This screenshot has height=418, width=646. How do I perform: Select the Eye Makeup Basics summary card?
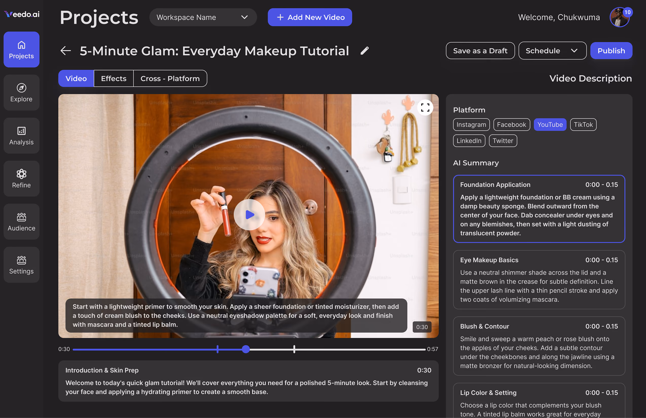pyautogui.click(x=539, y=280)
